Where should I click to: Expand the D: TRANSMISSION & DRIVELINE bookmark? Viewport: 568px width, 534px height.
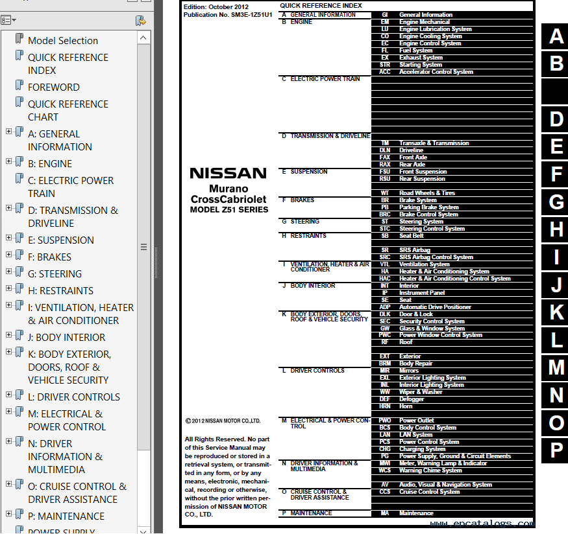tap(8, 208)
